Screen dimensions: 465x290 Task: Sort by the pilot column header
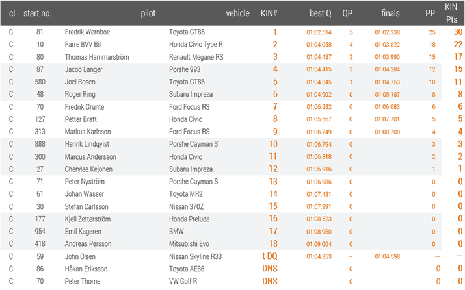pos(148,14)
